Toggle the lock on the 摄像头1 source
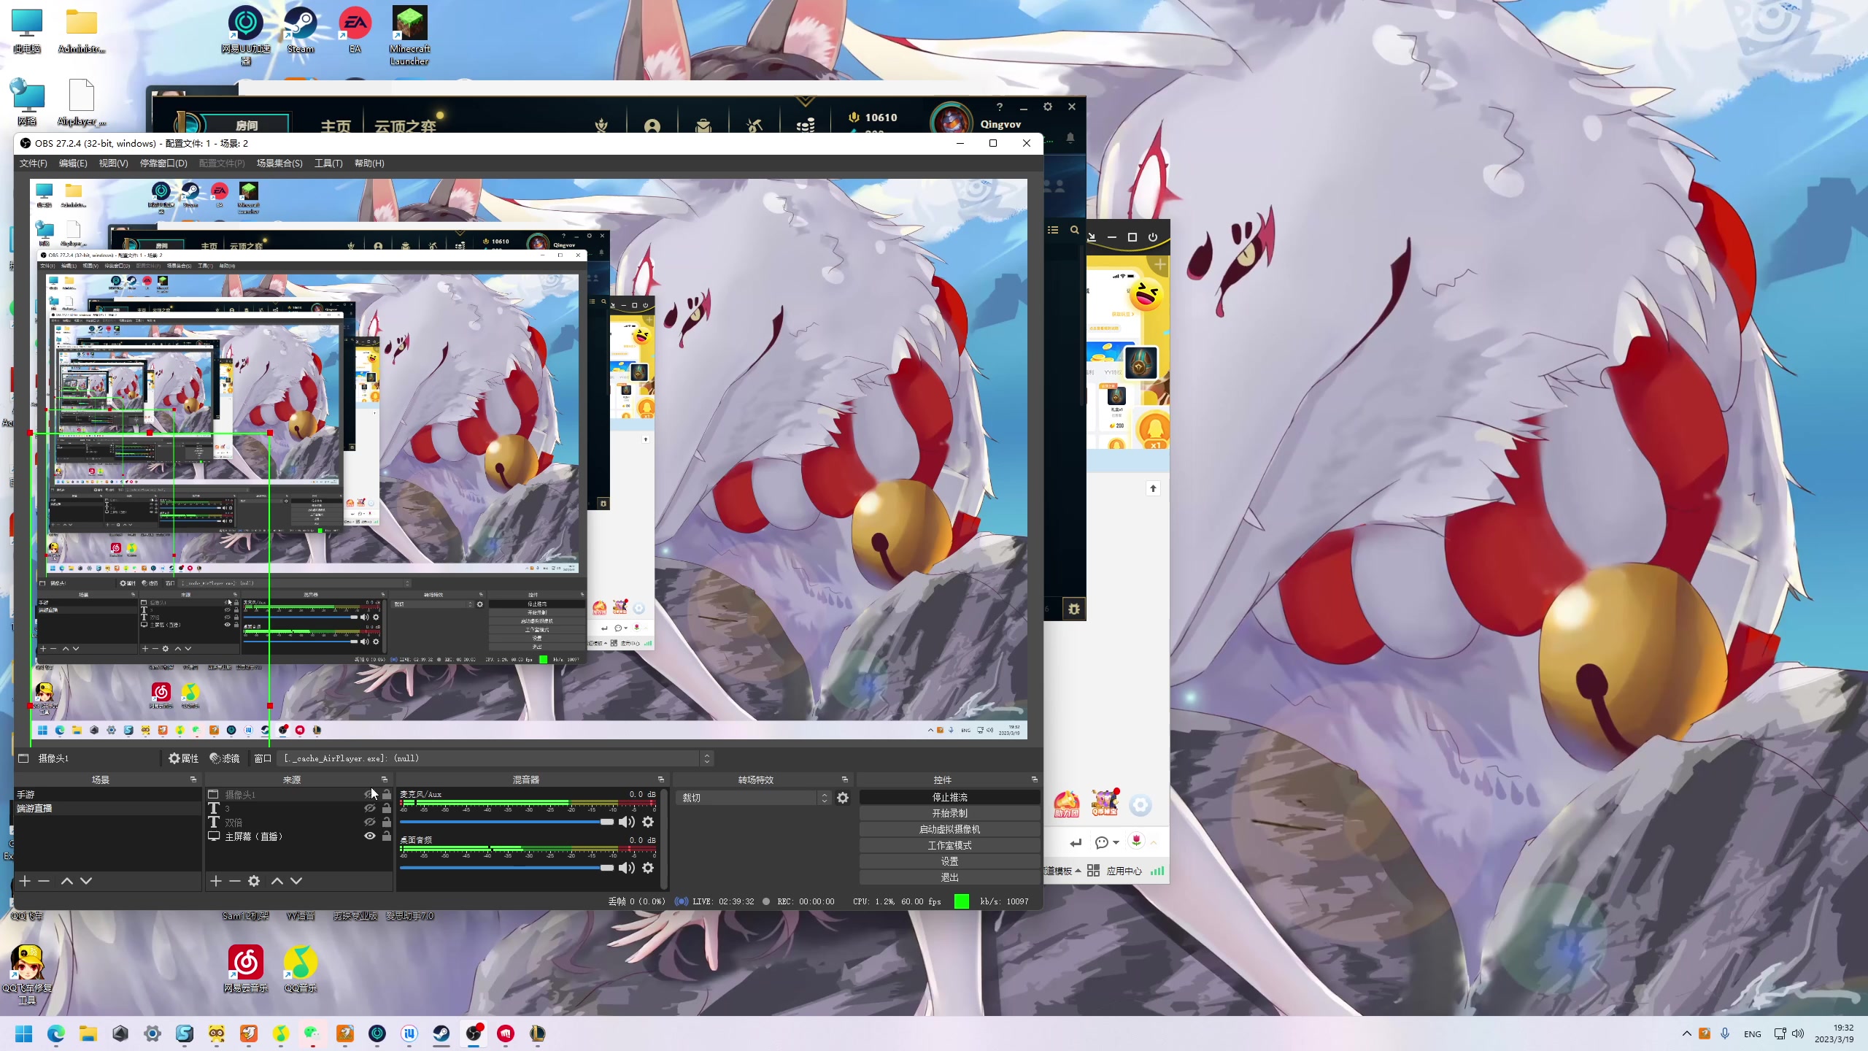This screenshot has height=1051, width=1868. (387, 794)
